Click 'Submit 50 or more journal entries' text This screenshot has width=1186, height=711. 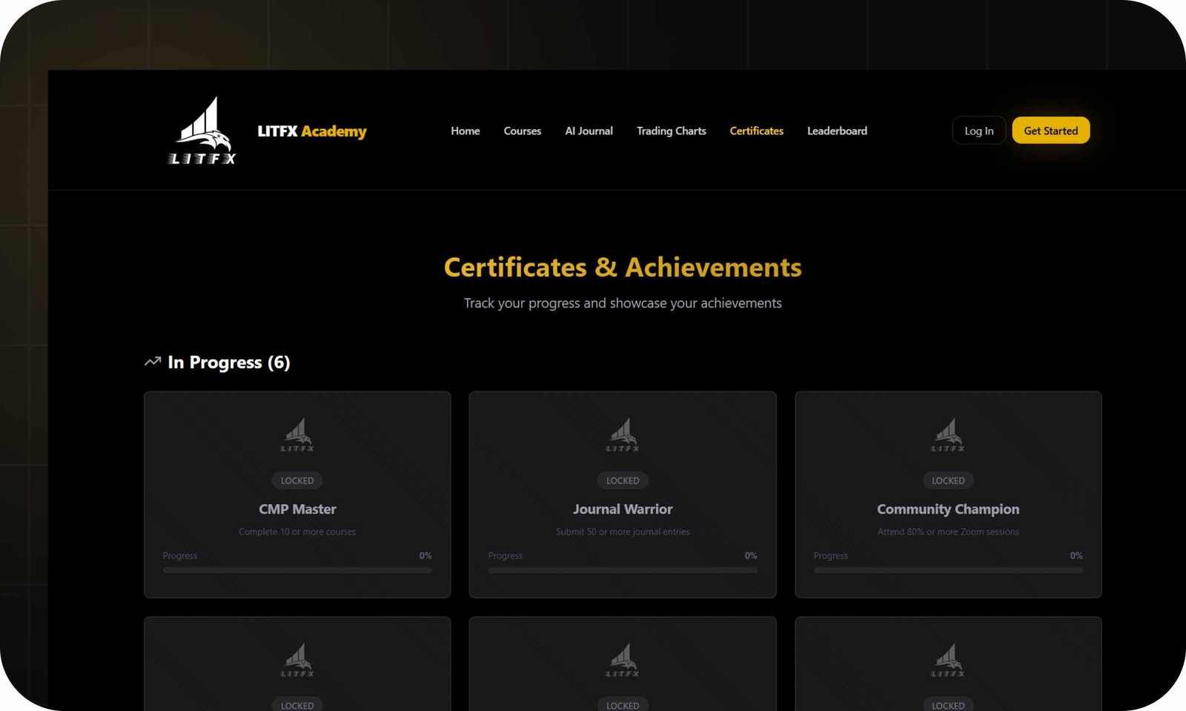(x=623, y=532)
